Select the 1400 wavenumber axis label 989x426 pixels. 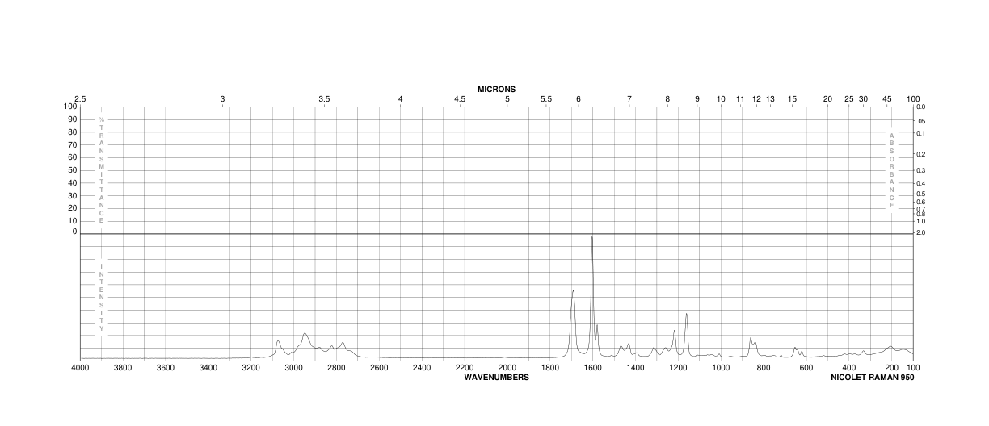click(635, 368)
